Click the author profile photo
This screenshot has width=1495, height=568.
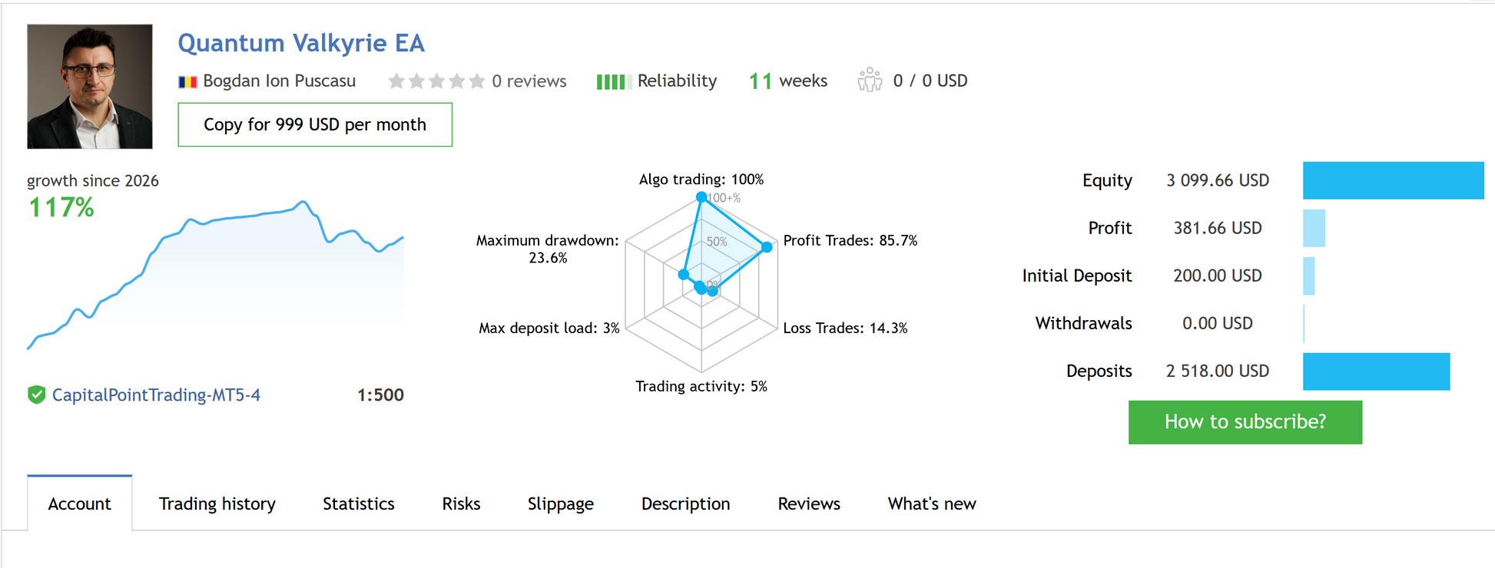click(x=90, y=86)
